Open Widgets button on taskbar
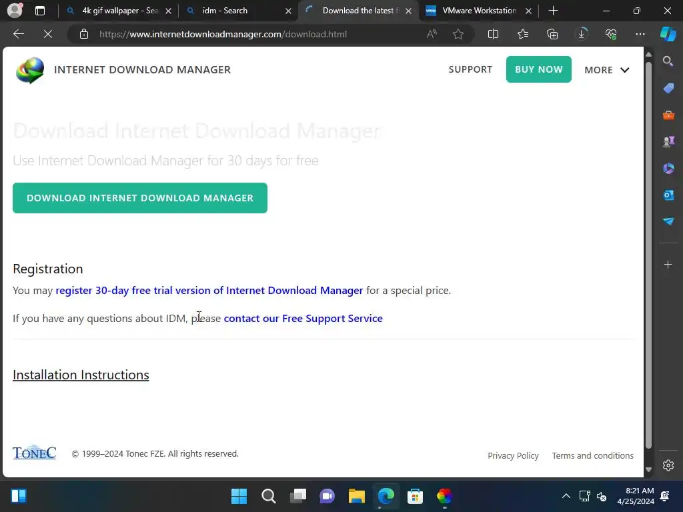Viewport: 683px width, 512px height. [18, 496]
